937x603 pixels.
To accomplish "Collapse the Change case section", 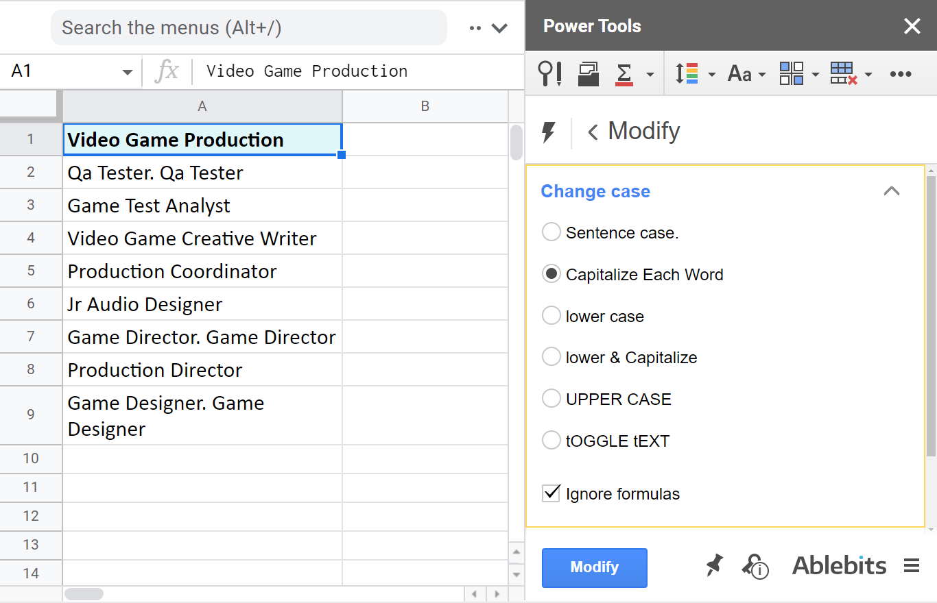I will pyautogui.click(x=891, y=191).
